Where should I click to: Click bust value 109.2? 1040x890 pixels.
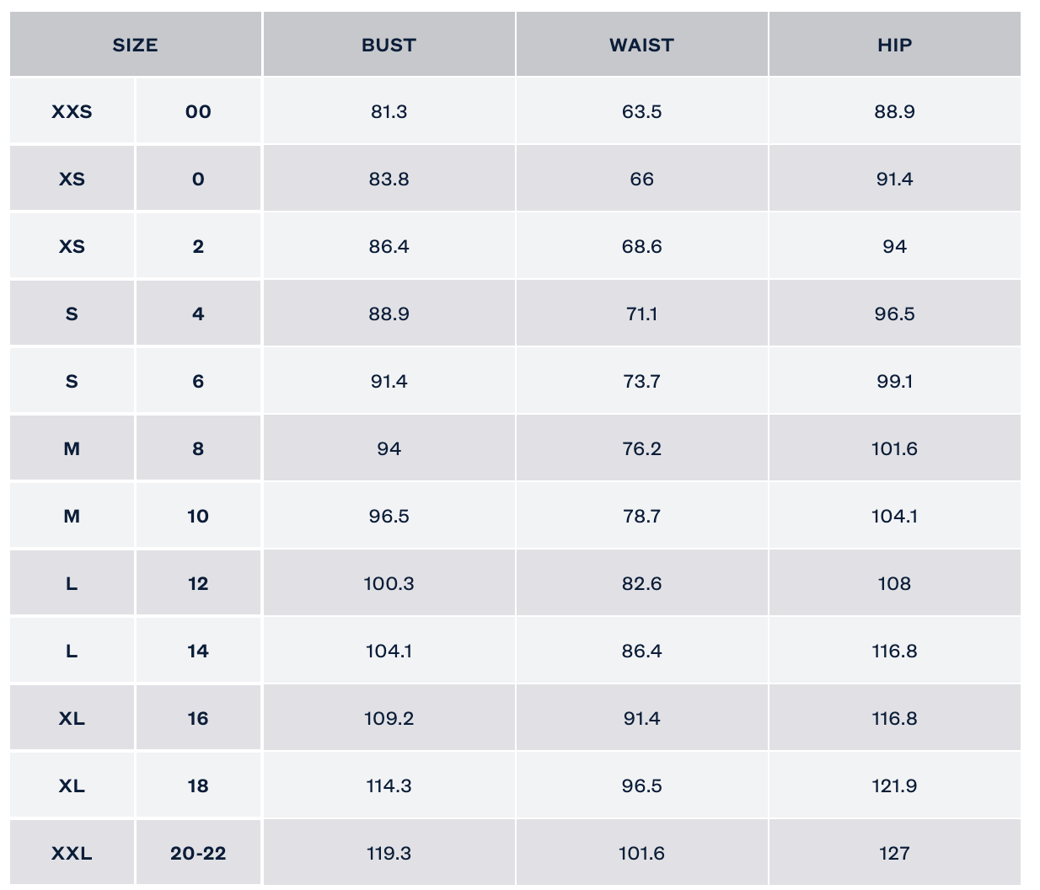pos(389,718)
